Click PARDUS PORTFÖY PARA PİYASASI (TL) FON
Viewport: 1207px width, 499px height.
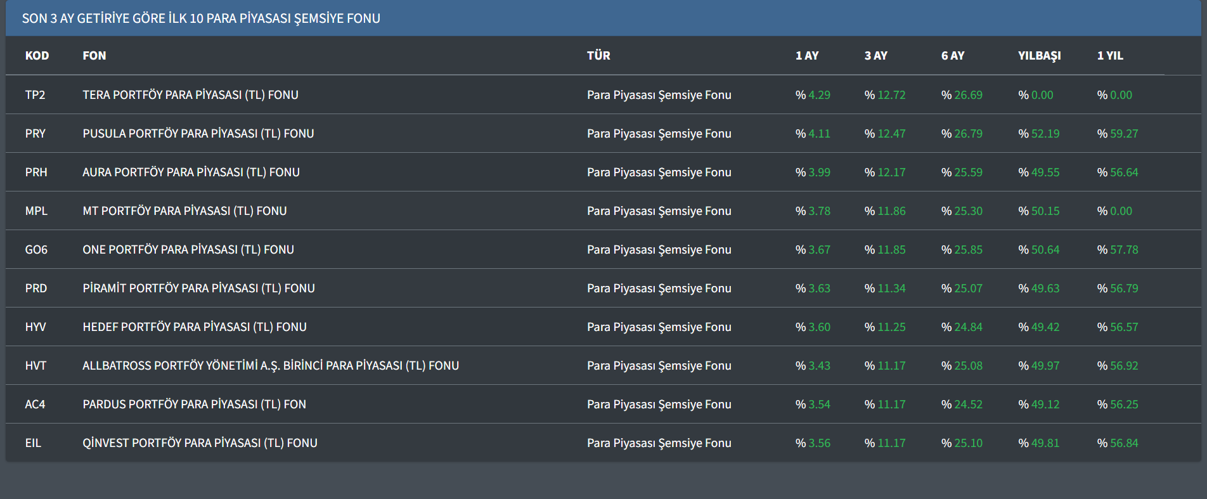pos(194,405)
